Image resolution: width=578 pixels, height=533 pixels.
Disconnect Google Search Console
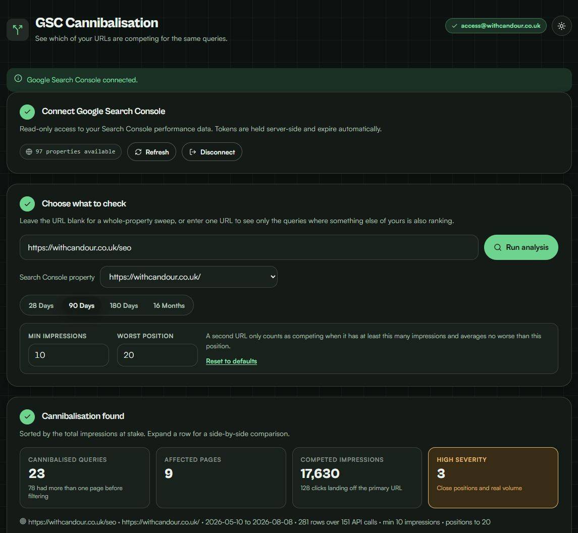[x=212, y=152]
